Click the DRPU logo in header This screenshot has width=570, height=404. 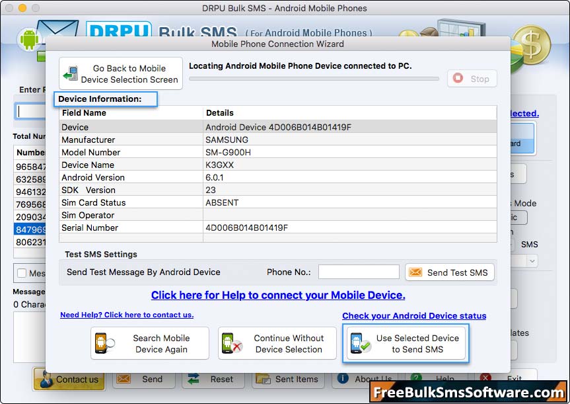[119, 30]
